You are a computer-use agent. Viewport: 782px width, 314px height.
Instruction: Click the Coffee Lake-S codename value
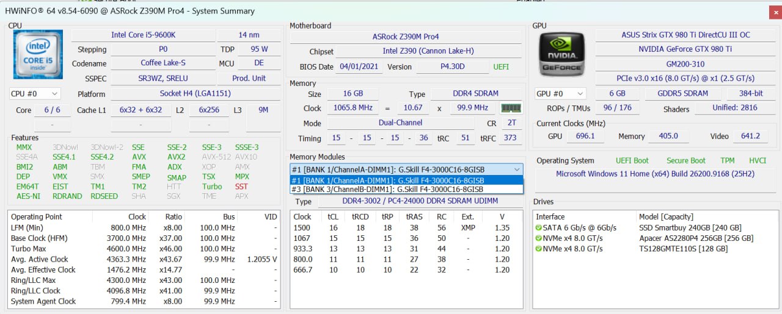[x=163, y=63]
